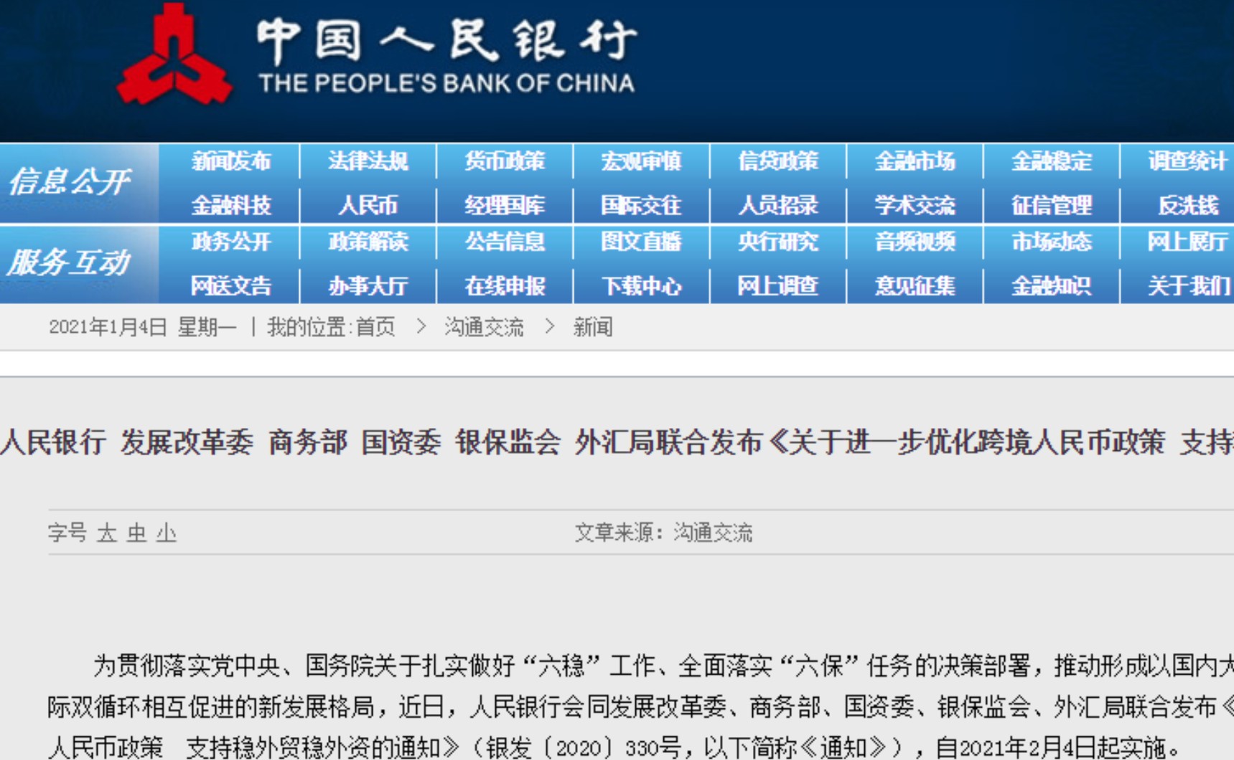The image size is (1234, 760).
Task: Click 信息公开 section heading
Action: pyautogui.click(x=70, y=182)
